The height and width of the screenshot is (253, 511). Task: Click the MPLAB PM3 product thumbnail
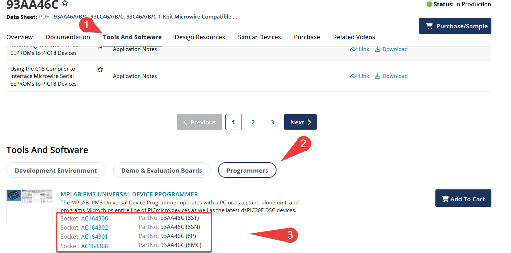click(29, 207)
